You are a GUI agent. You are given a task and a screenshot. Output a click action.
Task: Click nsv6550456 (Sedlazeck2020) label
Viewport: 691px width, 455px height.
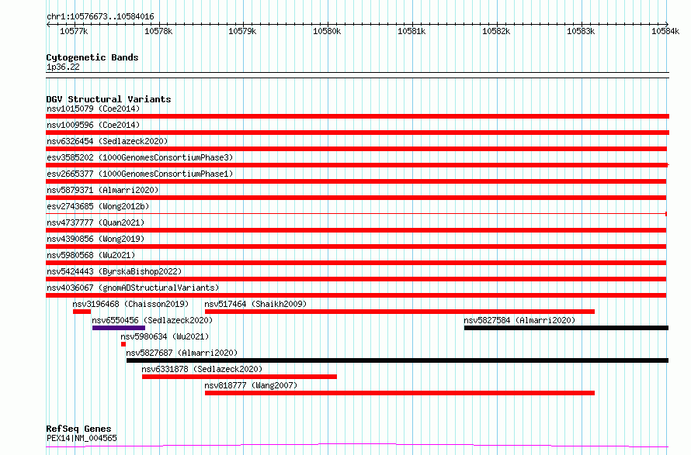152,320
